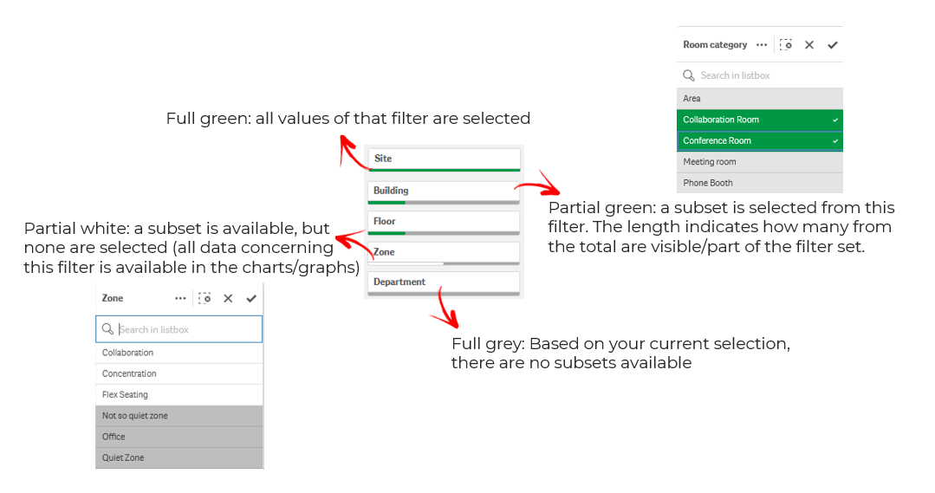Open Room category more options menu
Screen dimensions: 935x493
click(762, 45)
